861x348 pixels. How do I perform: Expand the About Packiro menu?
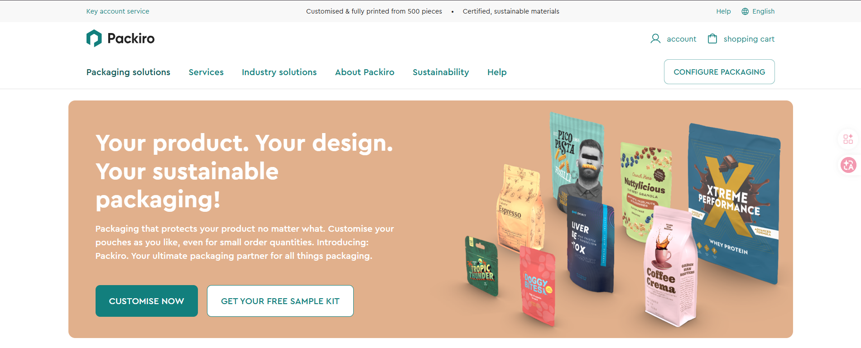(x=365, y=72)
